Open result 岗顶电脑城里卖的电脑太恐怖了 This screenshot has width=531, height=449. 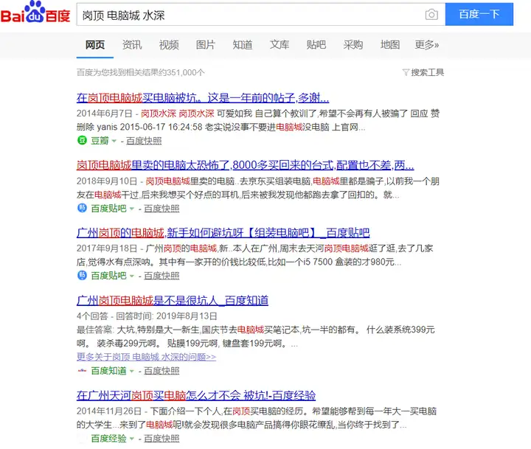[x=245, y=165]
